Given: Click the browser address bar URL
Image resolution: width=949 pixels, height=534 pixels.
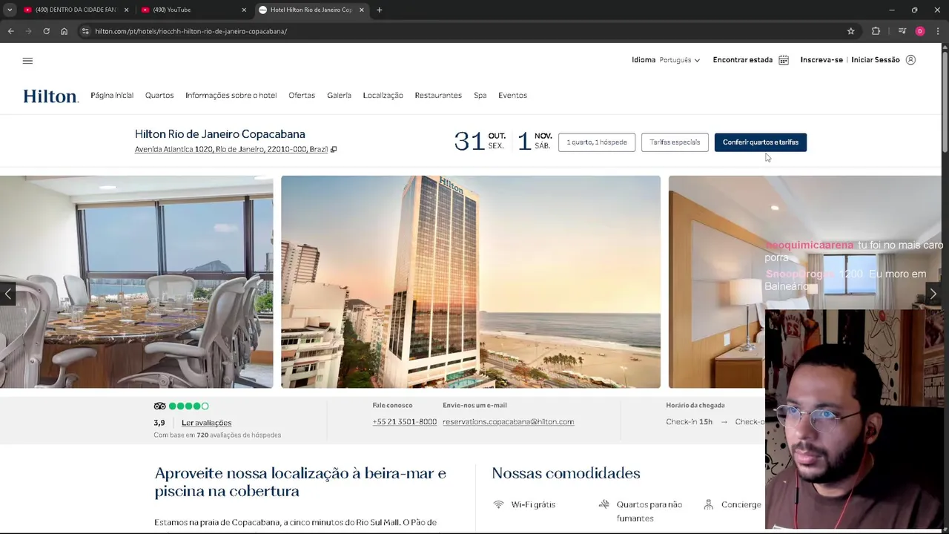Looking at the screenshot, I should click(191, 31).
